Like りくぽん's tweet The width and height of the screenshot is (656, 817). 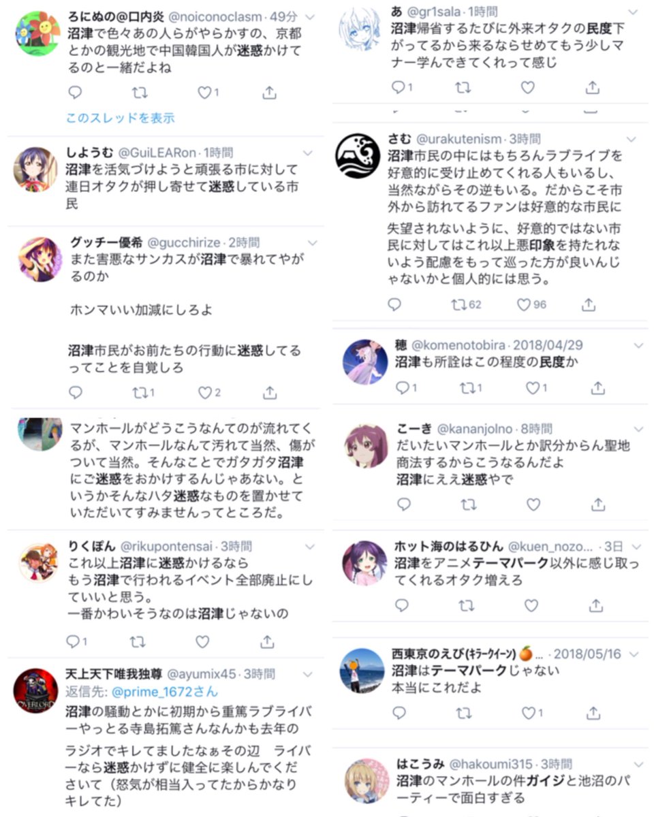[x=202, y=642]
